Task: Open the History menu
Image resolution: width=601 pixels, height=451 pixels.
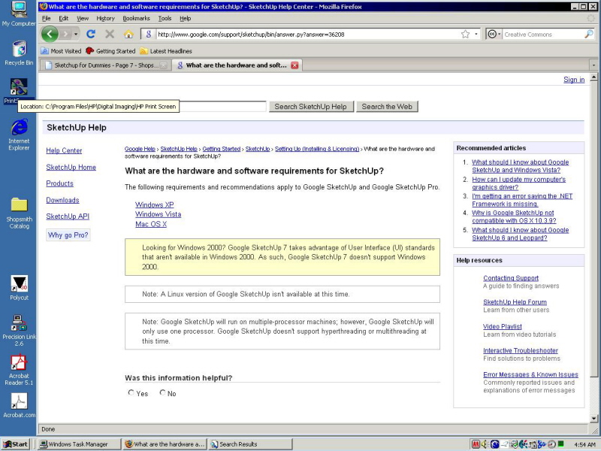Action: (x=105, y=18)
